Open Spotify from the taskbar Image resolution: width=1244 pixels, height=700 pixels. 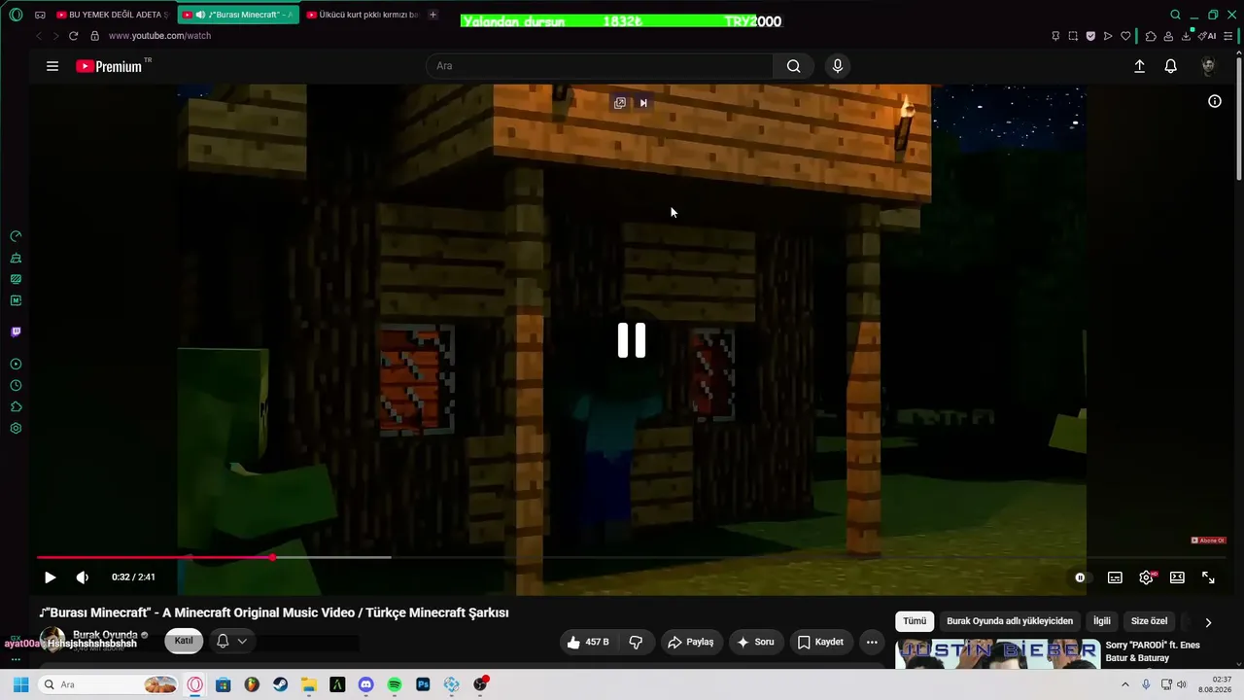(395, 684)
